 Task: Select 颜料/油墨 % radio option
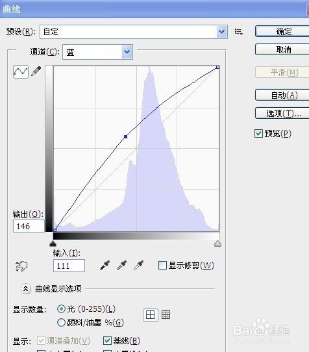point(61,323)
